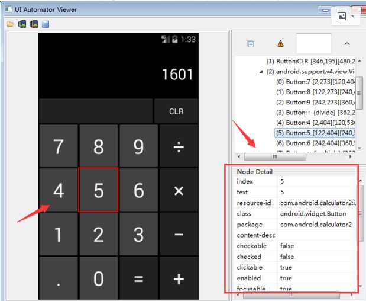
Task: Click the index row in Node Detail
Action: (295, 181)
